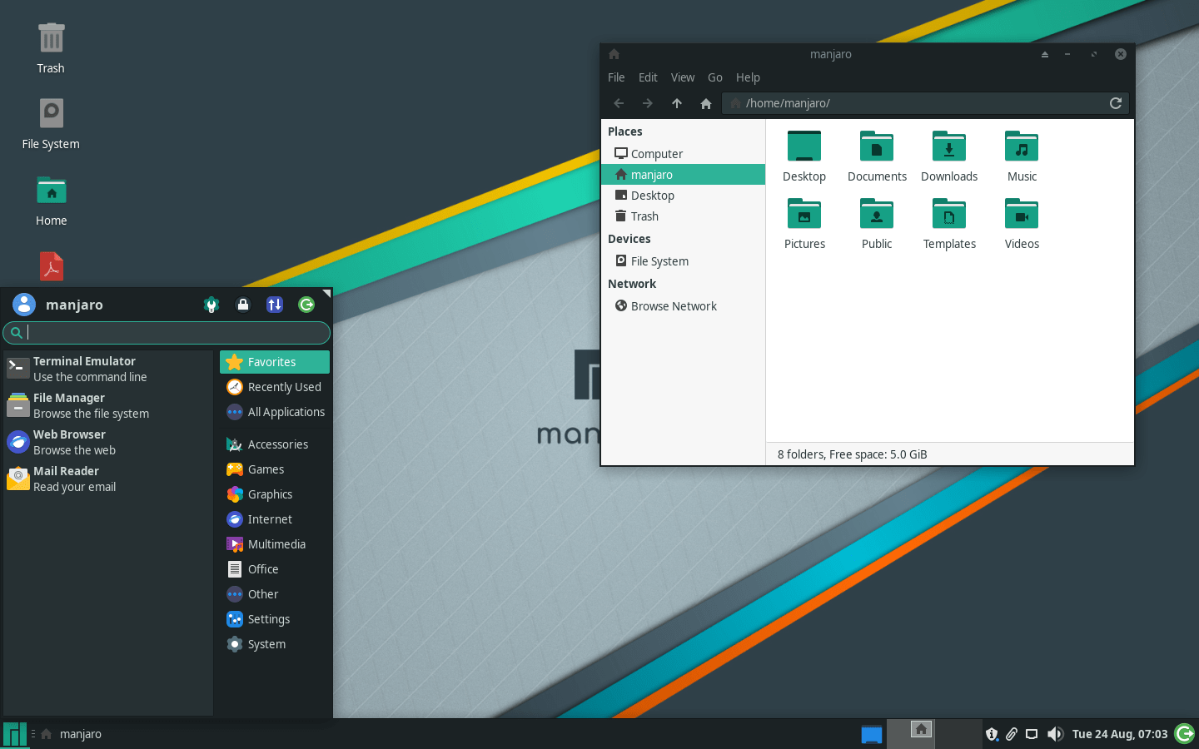Select the Templates folder
The image size is (1199, 749).
click(949, 224)
